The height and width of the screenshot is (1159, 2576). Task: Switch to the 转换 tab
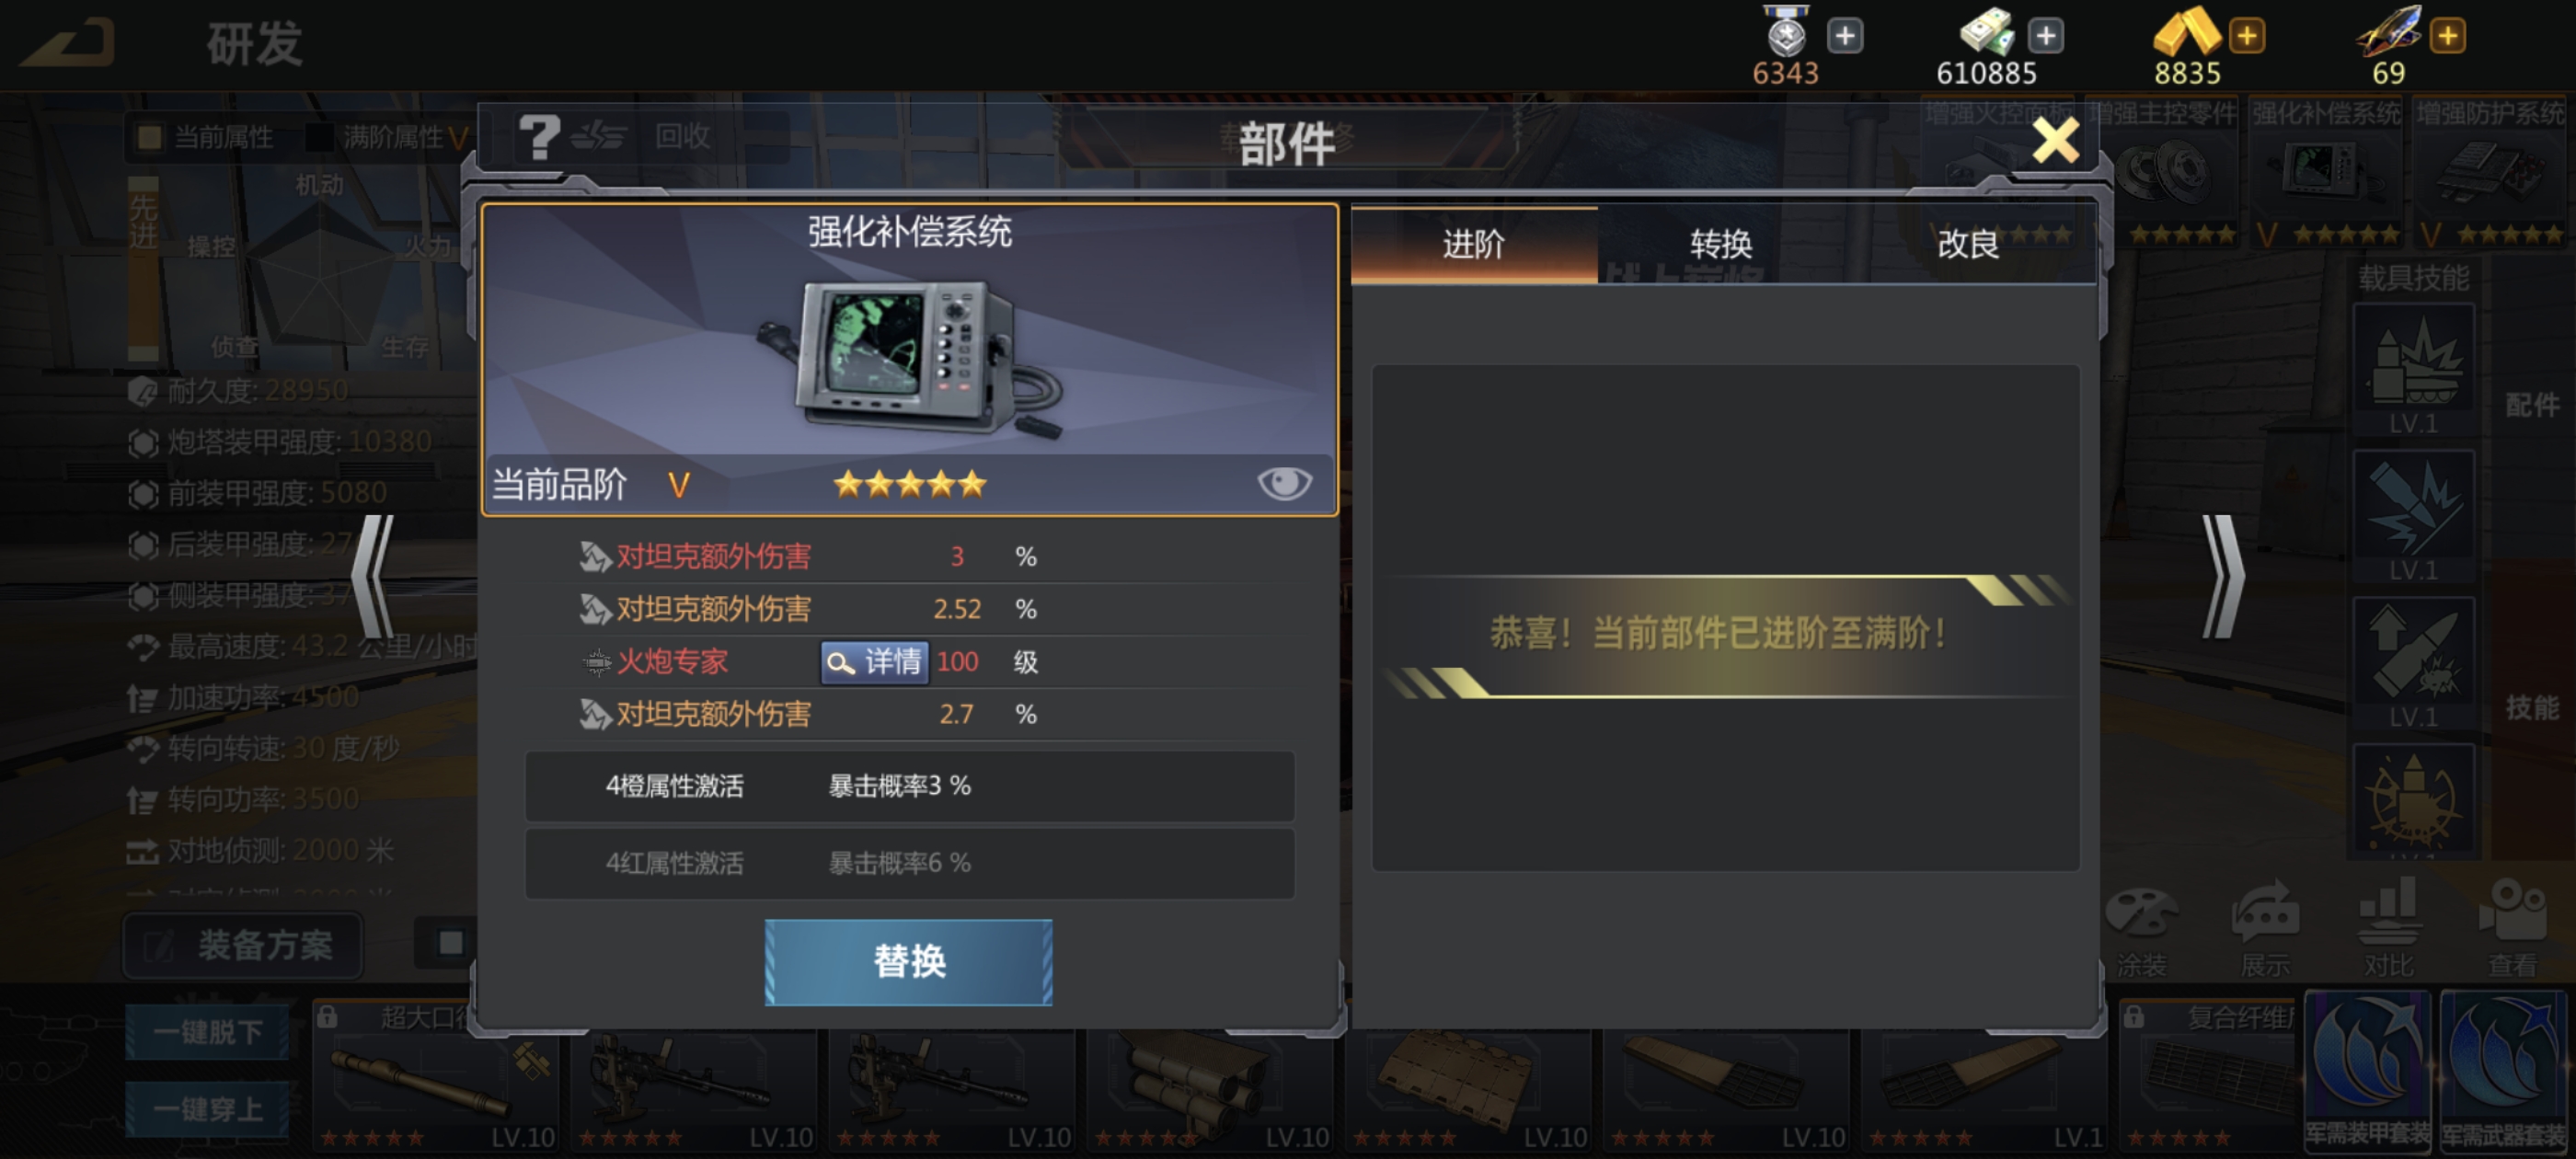(1720, 244)
